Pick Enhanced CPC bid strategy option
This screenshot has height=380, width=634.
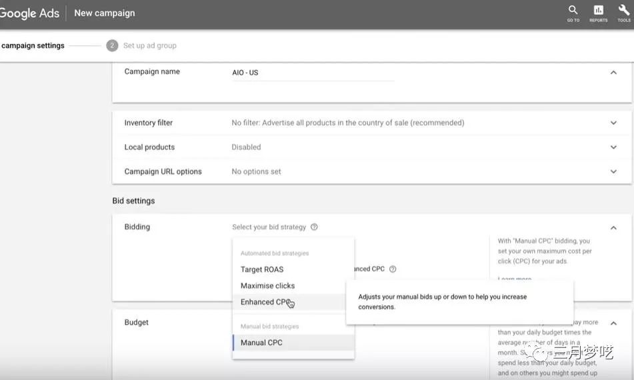(265, 302)
